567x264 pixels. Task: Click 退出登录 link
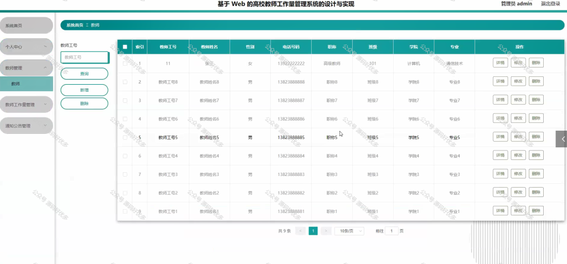point(550,4)
